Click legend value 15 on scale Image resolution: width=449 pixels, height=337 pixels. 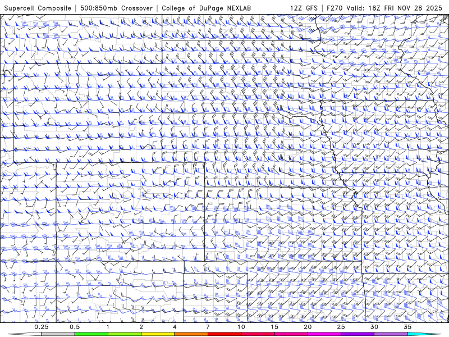tap(274, 327)
